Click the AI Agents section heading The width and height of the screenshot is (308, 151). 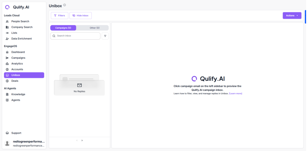pos(10,88)
